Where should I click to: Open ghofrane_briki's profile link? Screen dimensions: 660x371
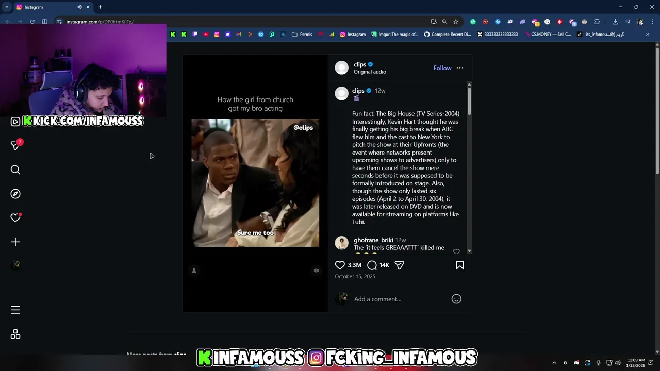(x=373, y=240)
